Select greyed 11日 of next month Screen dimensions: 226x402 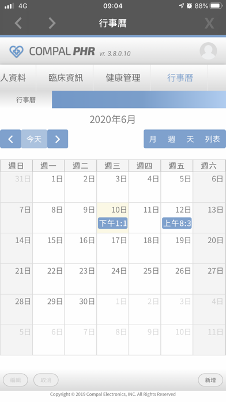click(209, 340)
